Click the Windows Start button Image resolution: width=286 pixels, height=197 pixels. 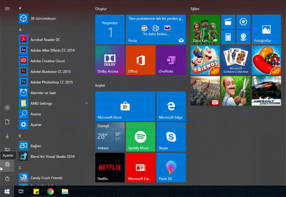click(x=7, y=191)
